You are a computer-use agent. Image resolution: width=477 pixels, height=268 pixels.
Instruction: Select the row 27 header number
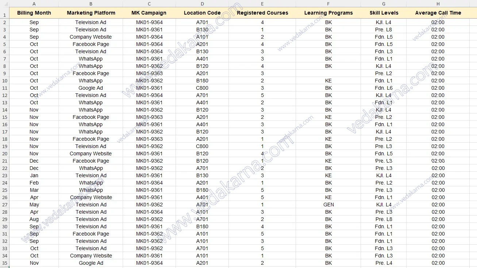5,205
